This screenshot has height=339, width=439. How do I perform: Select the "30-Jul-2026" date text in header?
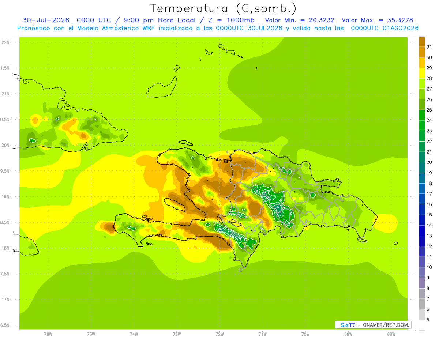(45, 20)
